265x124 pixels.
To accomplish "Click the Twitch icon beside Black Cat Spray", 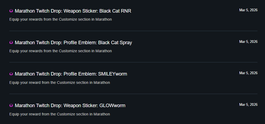I will (11, 43).
